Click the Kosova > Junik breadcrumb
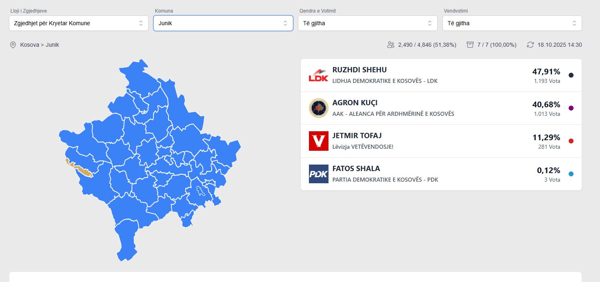Image resolution: width=600 pixels, height=282 pixels. tap(39, 45)
